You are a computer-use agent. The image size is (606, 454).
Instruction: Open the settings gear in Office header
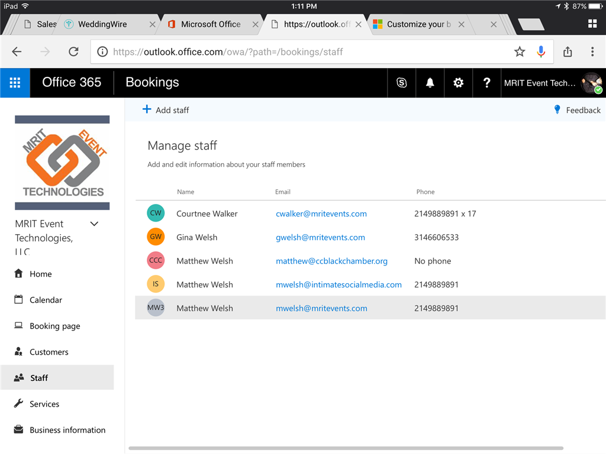click(459, 83)
